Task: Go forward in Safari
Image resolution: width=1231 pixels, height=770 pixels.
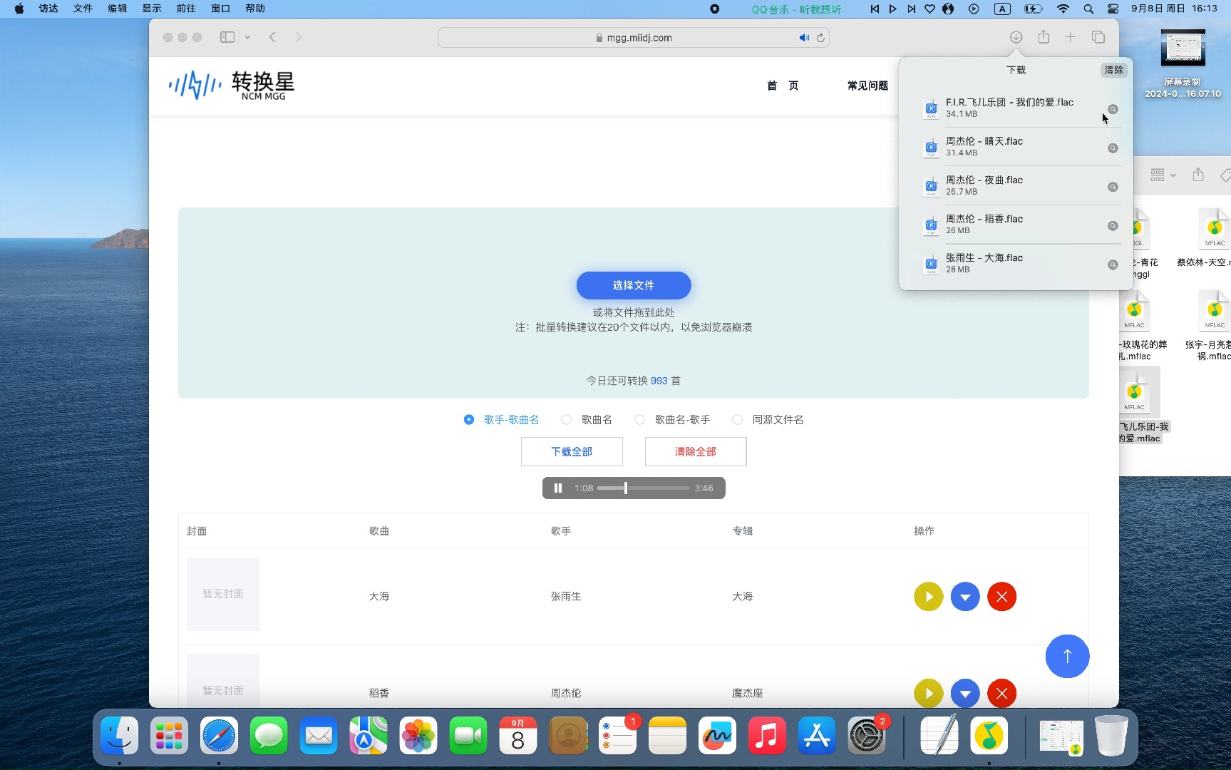Action: pyautogui.click(x=298, y=37)
